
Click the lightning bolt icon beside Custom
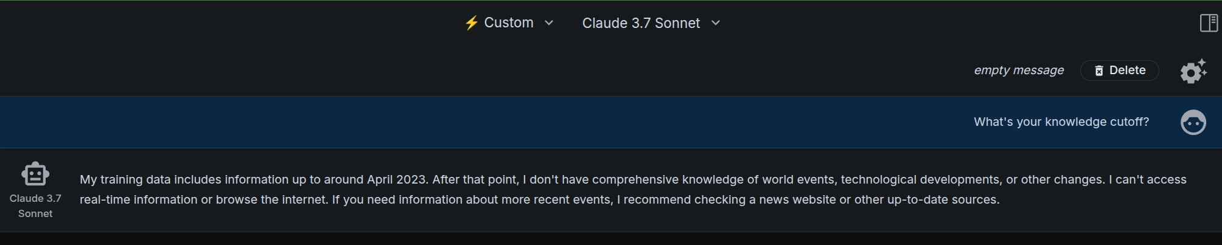(471, 23)
